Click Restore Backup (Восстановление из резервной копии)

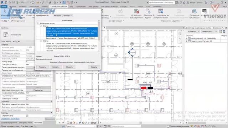(x=161, y=11)
